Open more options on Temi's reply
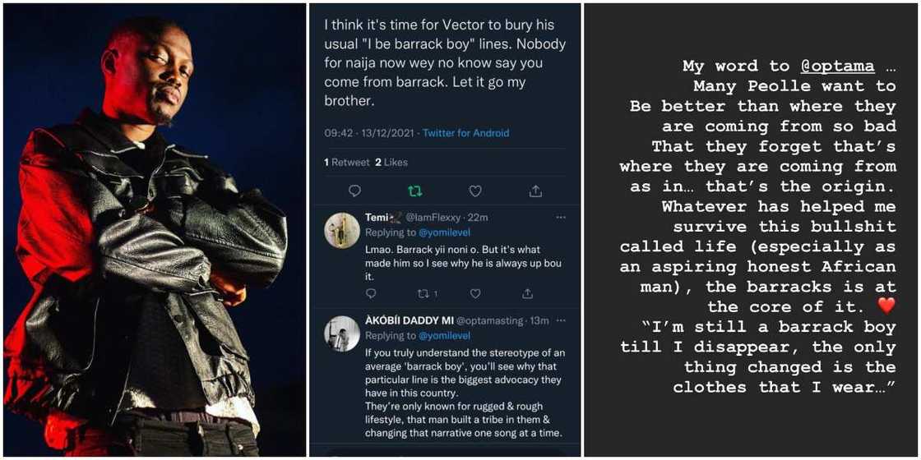Screen dimensions: 921x460 (x=561, y=218)
